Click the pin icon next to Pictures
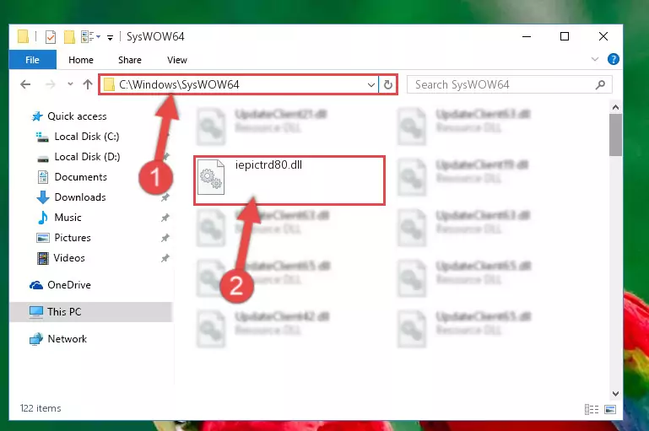The image size is (649, 431). [165, 238]
